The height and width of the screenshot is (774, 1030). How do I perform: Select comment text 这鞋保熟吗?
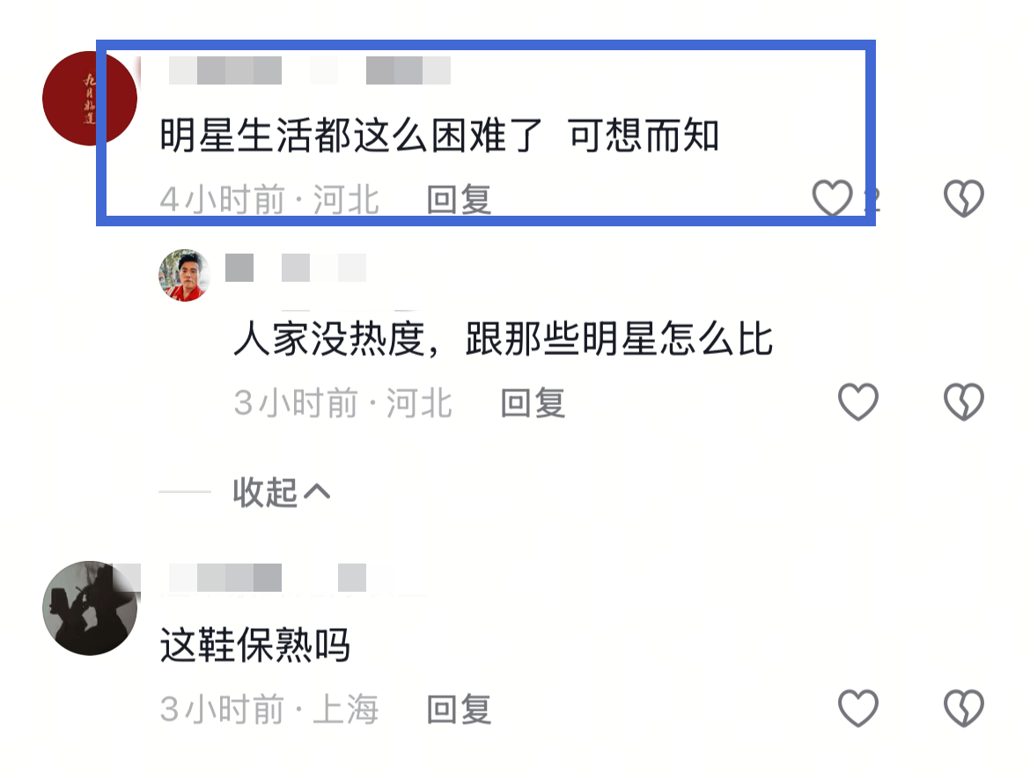(255, 645)
